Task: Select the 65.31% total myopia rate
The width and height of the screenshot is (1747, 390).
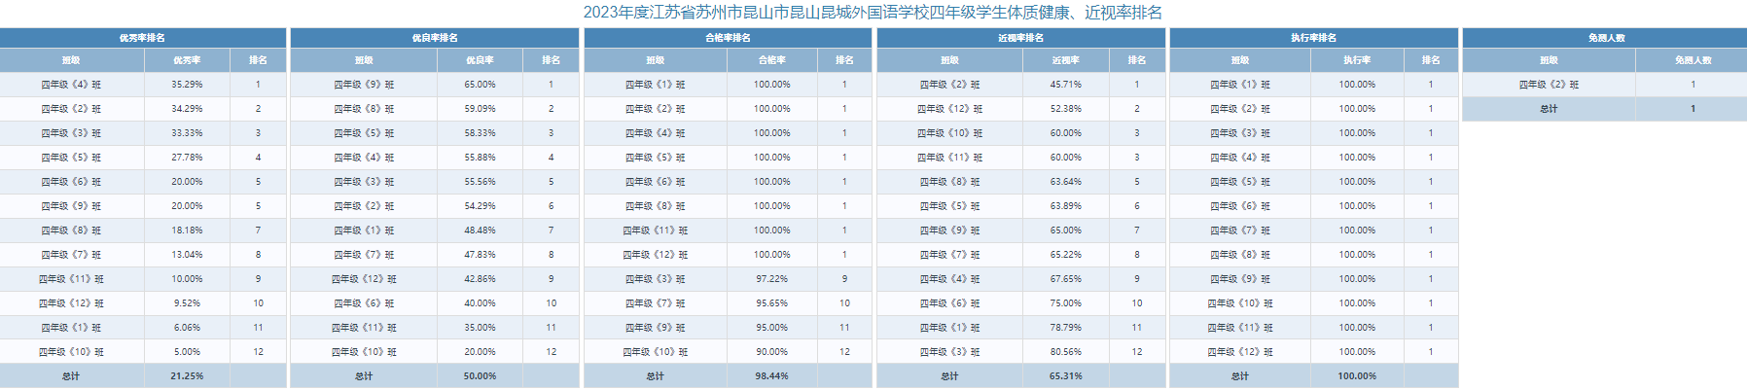Action: click(x=1066, y=376)
